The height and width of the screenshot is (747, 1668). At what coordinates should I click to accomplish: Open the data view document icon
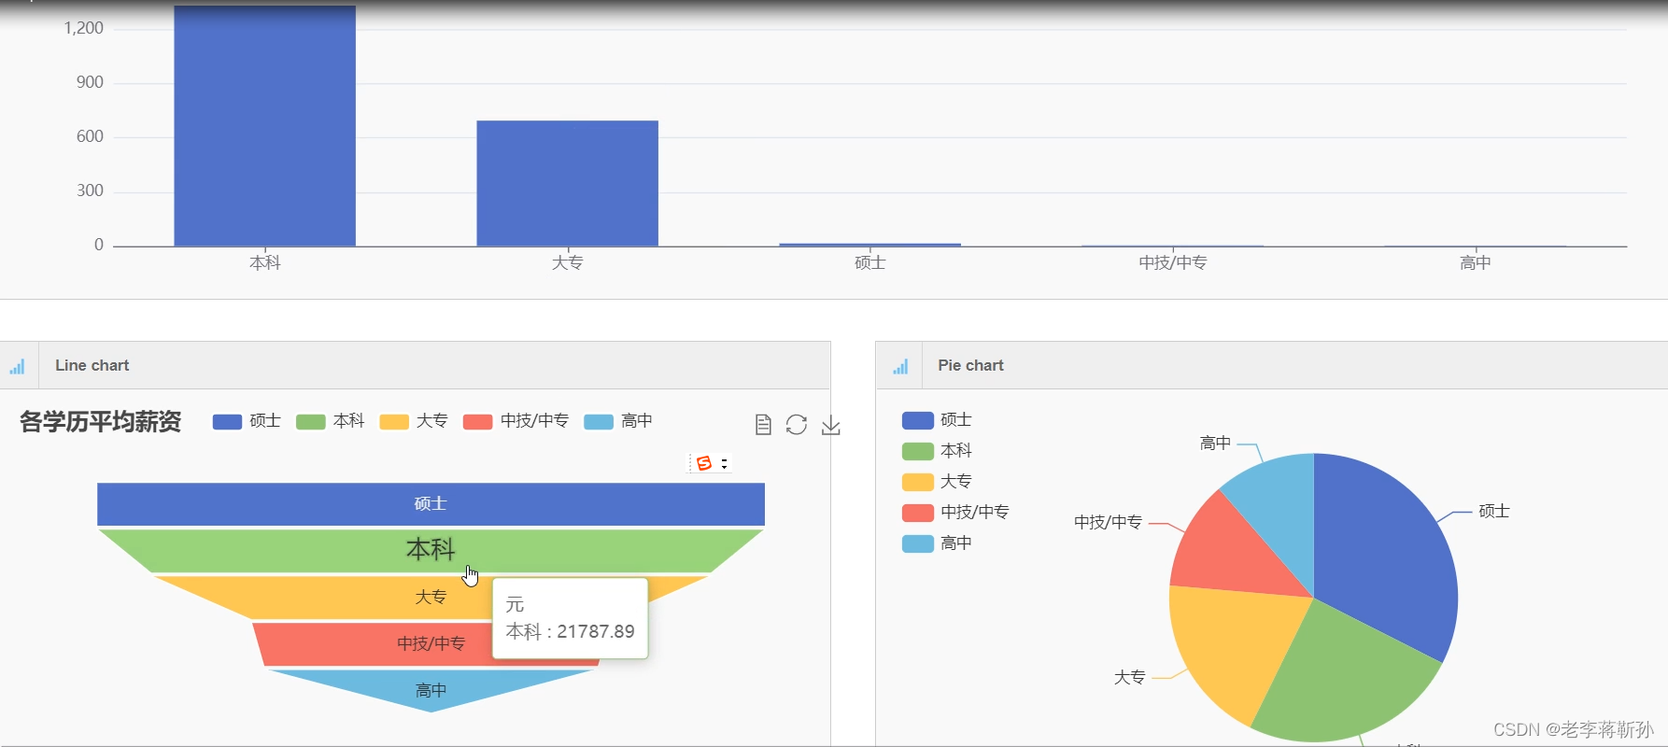point(763,425)
